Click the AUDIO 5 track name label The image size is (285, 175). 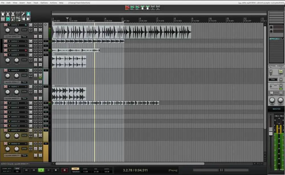click(15, 55)
